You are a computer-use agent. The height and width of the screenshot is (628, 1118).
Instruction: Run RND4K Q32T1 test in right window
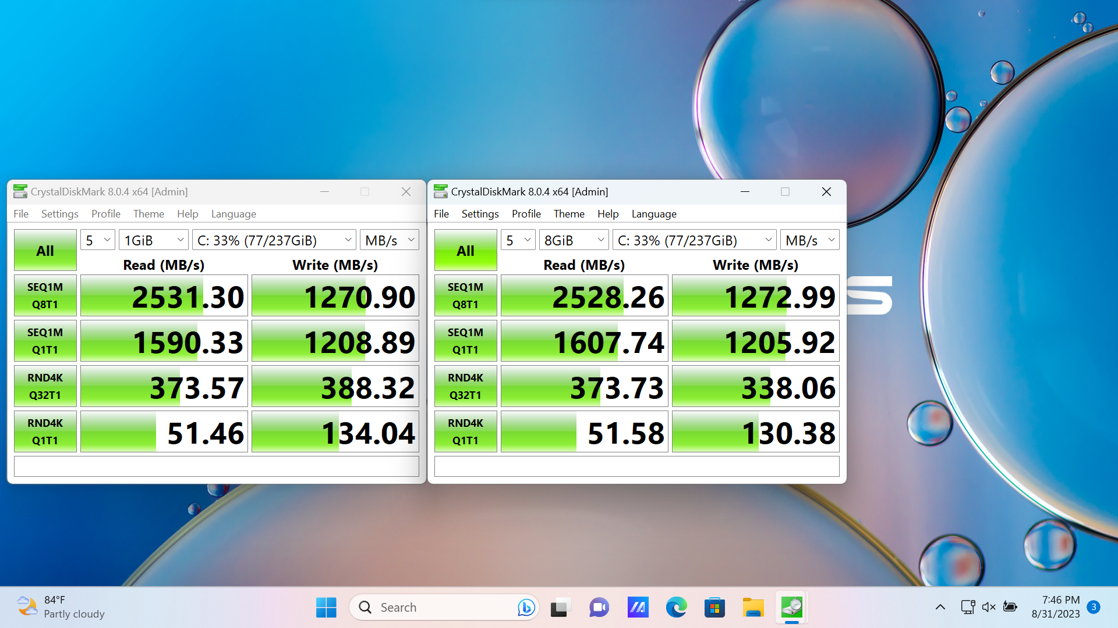(x=465, y=386)
